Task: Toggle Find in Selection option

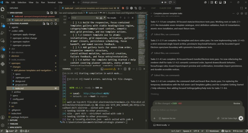Action: (129, 18)
